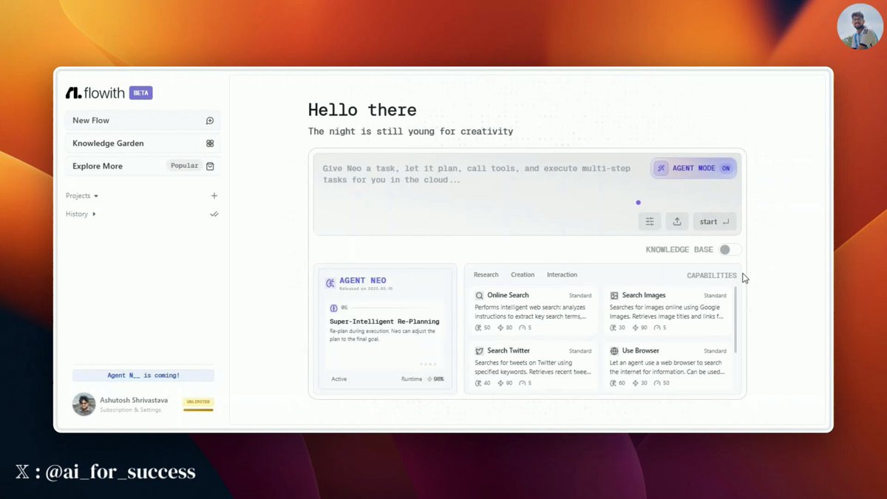
Task: Click the CAPABILITIES label
Action: [x=712, y=276]
